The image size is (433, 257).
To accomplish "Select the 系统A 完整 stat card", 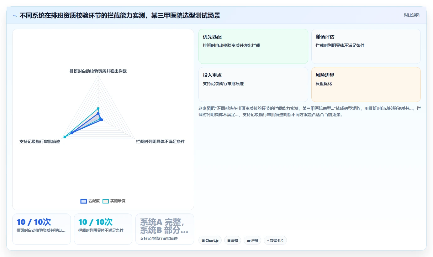I will coord(165,229).
